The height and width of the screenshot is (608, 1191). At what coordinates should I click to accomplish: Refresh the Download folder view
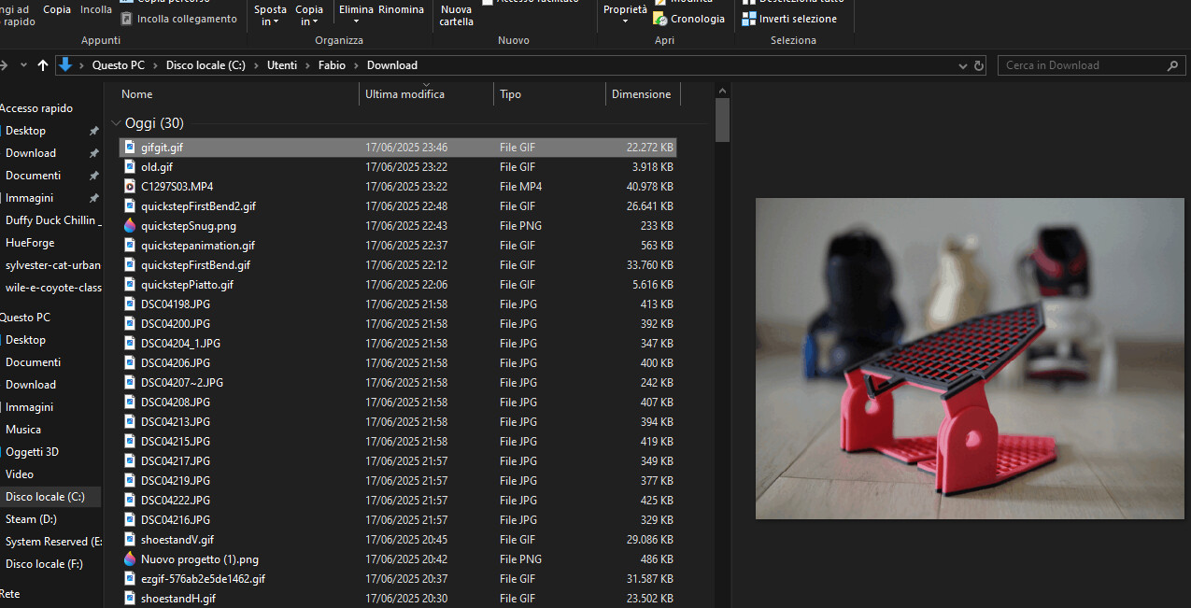point(979,65)
